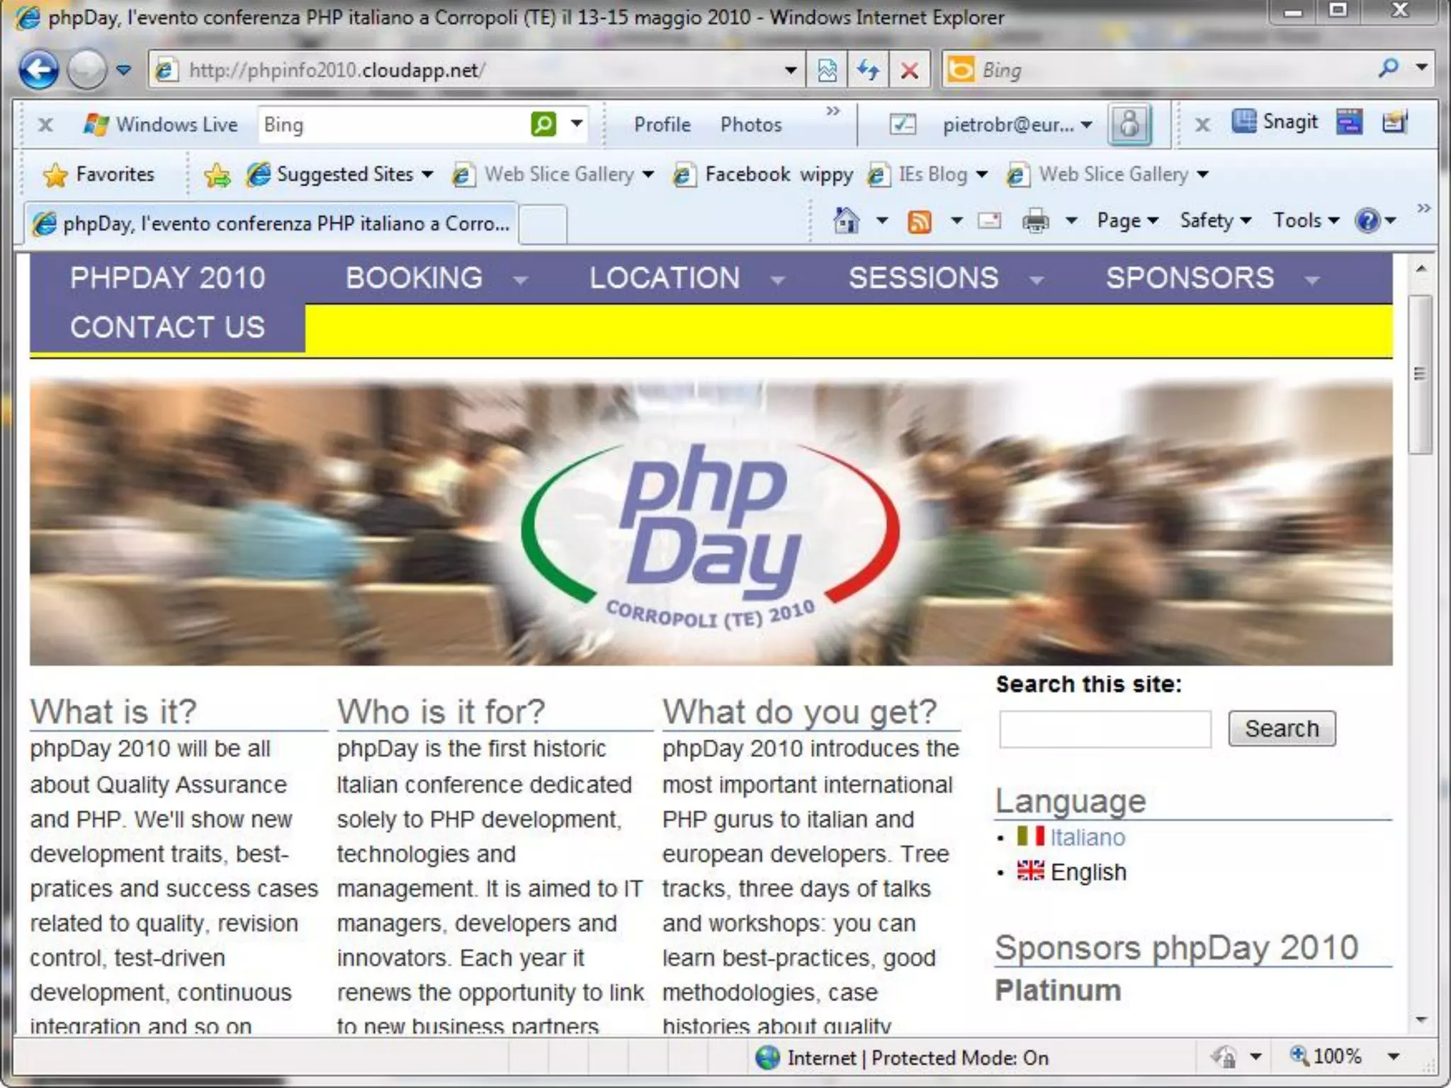Click the Search this site text field

(1105, 729)
